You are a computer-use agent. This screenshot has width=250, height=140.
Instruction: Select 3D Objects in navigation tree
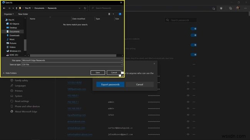(x=13, y=24)
